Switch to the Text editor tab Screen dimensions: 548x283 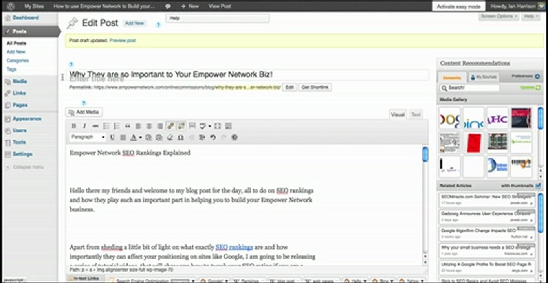coord(416,115)
